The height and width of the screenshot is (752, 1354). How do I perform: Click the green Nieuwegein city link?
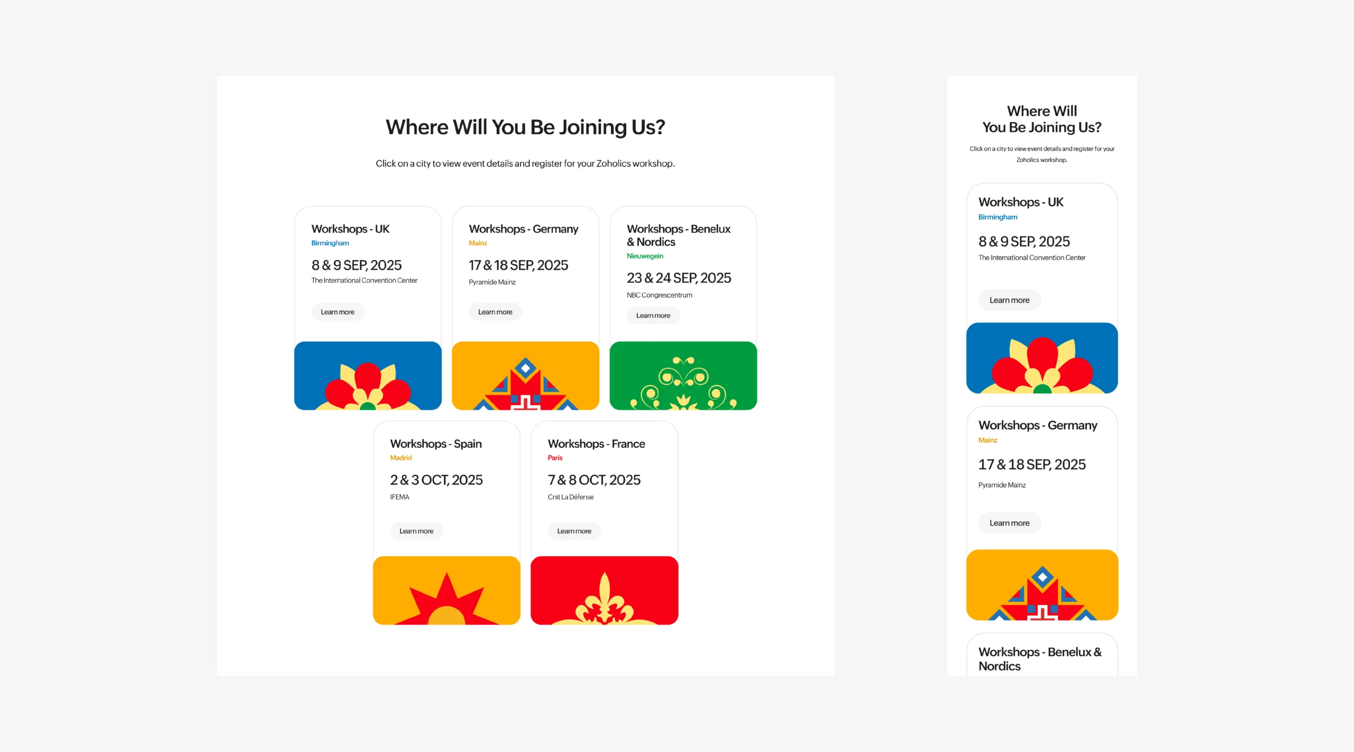645,256
